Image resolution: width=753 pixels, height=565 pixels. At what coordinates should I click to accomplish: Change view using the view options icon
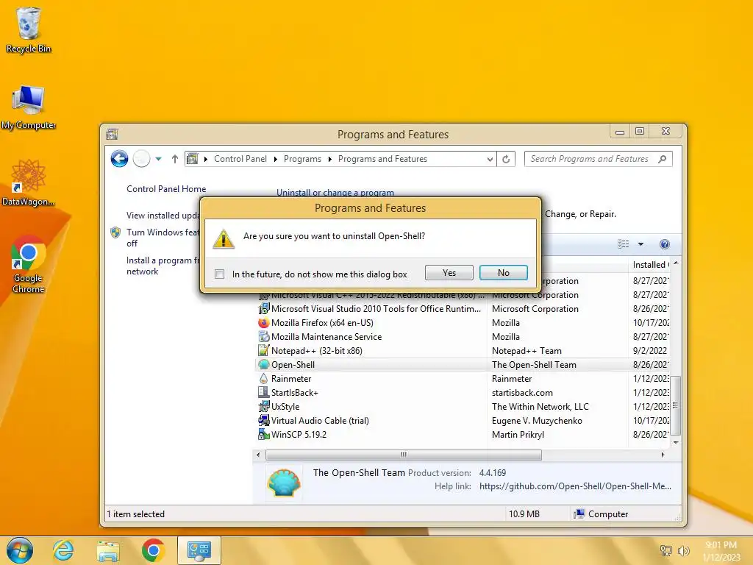[624, 244]
